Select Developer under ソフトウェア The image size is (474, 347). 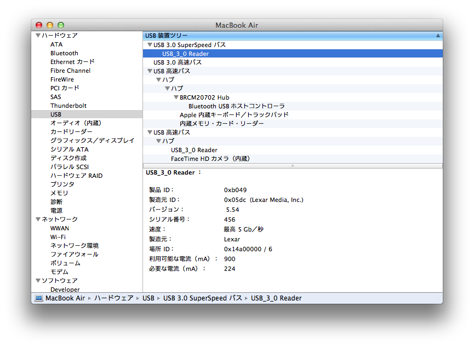[x=65, y=290]
